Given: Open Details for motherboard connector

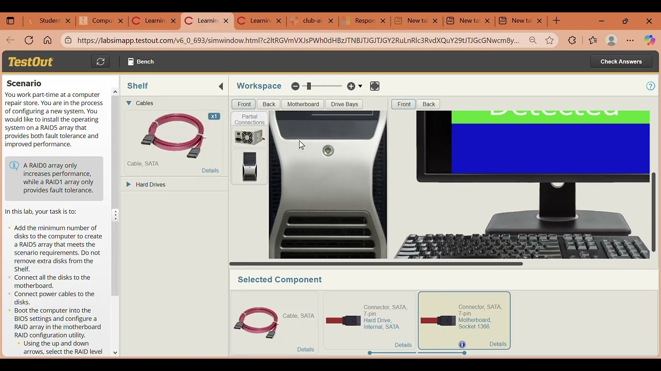Looking at the screenshot, I should coord(498,344).
